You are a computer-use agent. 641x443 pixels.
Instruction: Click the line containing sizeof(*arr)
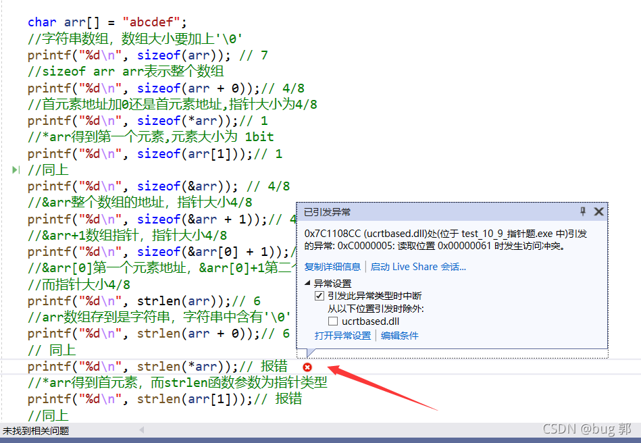[147, 121]
